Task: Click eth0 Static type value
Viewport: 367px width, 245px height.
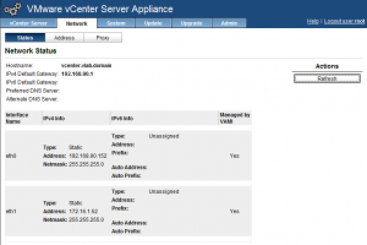Action: tap(75, 147)
